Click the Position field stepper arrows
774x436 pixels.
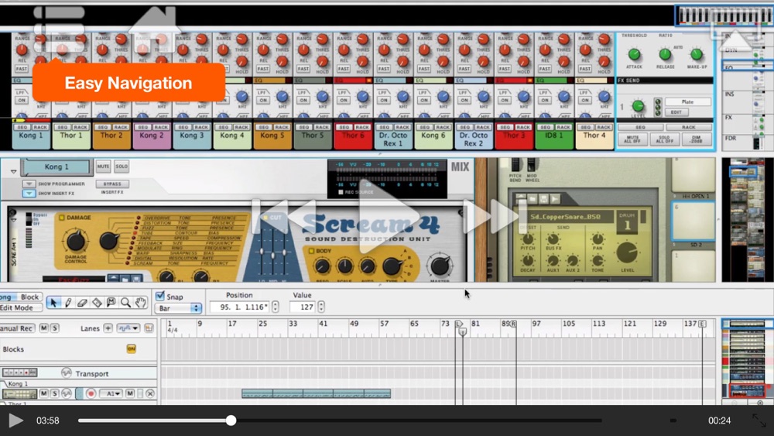(x=276, y=307)
